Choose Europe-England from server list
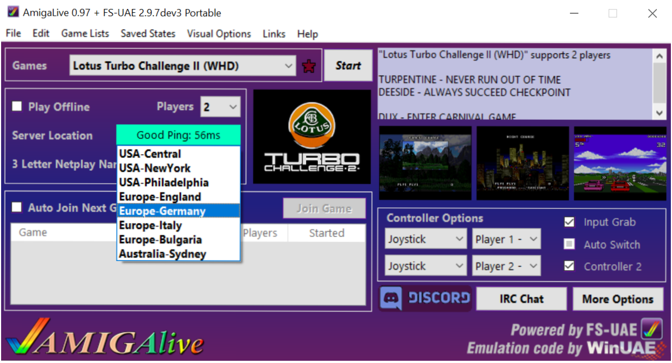This screenshot has width=672, height=363. click(179, 197)
